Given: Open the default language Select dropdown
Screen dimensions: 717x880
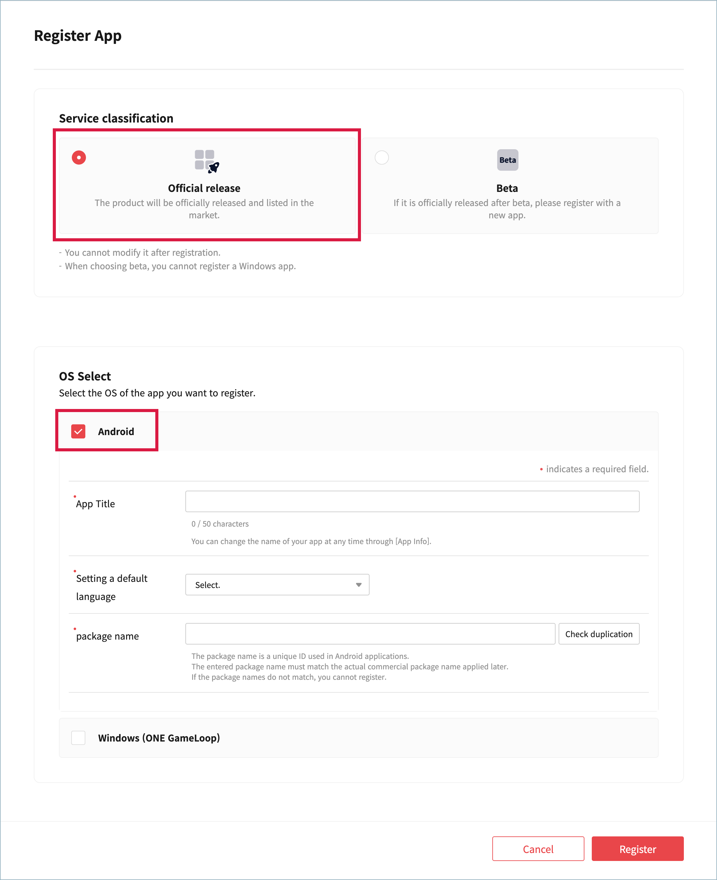Looking at the screenshot, I should click(277, 585).
